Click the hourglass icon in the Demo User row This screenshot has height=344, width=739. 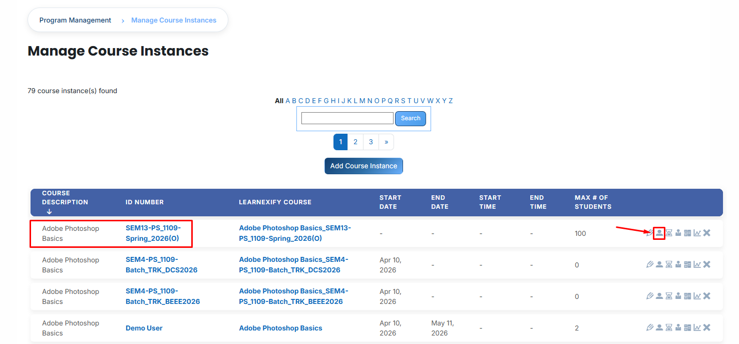coord(669,327)
